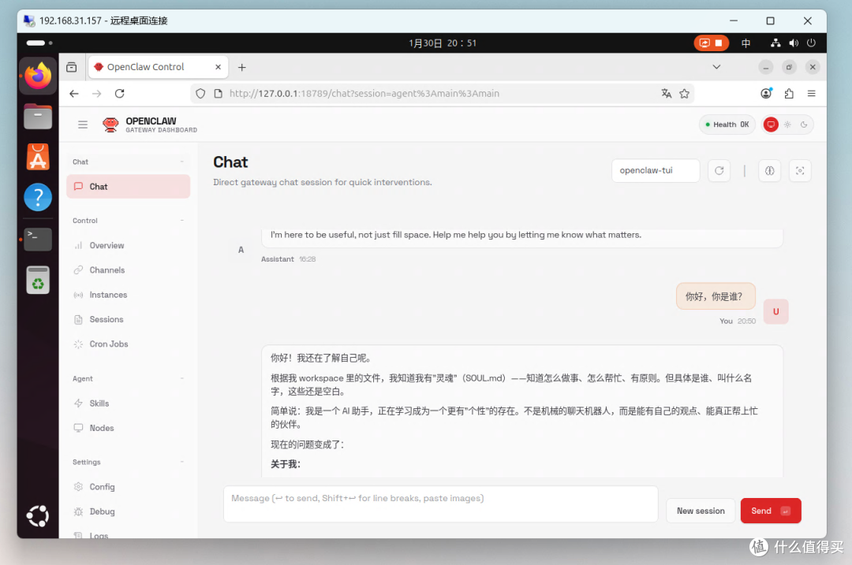The height and width of the screenshot is (565, 852).
Task: Open the Overview page
Action: (129, 245)
